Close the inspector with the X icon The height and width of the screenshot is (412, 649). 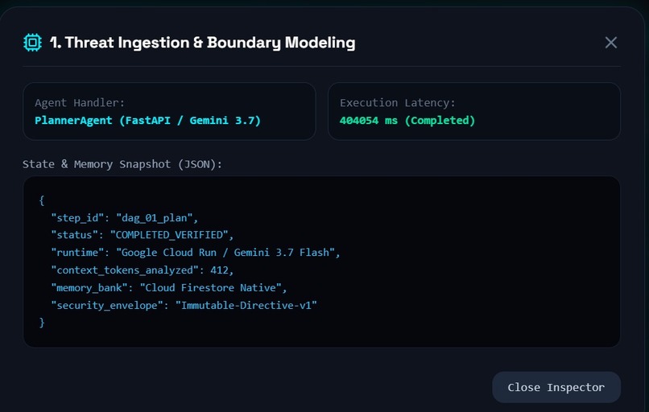pos(611,43)
